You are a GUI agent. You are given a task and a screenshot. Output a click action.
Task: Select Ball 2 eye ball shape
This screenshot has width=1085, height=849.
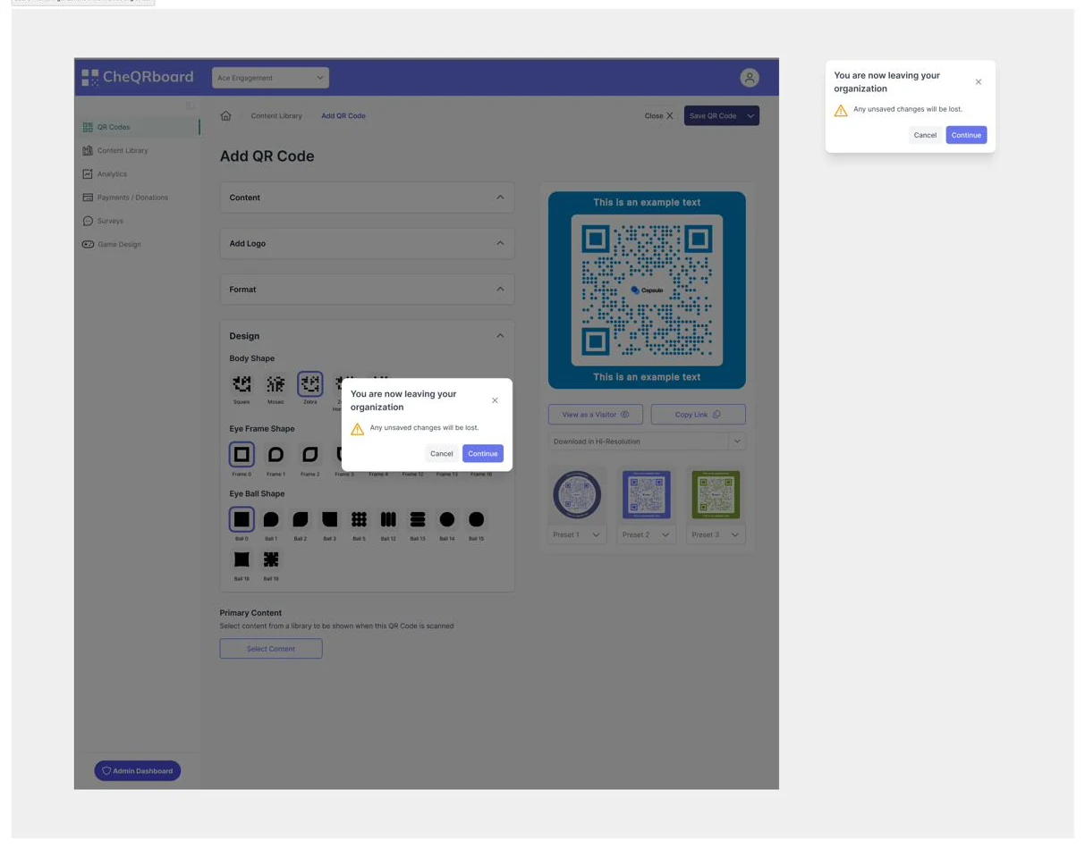301,519
